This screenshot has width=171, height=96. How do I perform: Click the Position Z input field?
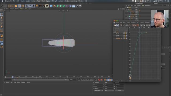click(99, 89)
